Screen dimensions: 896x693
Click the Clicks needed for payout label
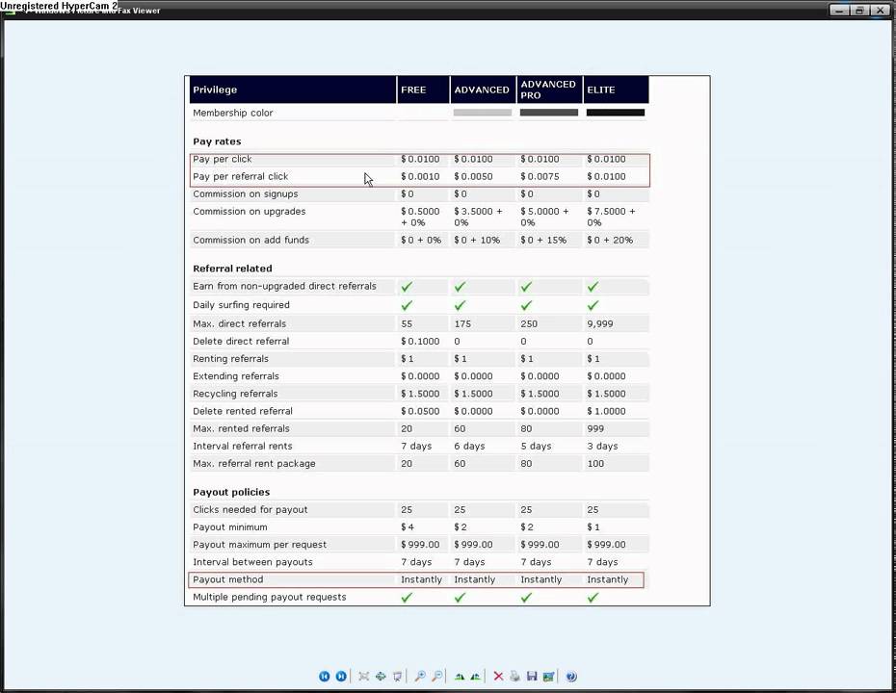(250, 509)
